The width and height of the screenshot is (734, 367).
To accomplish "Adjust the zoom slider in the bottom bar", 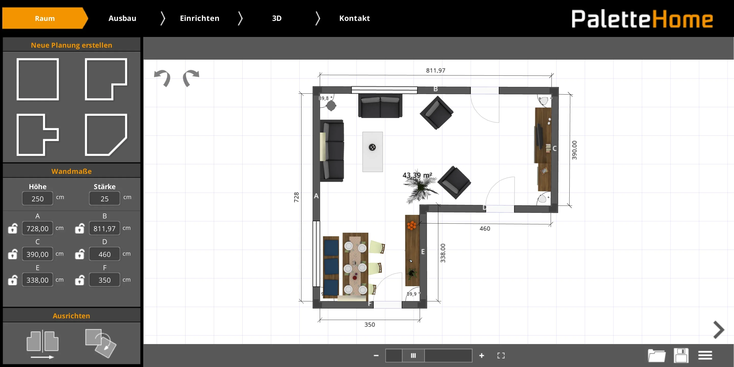I will click(413, 355).
